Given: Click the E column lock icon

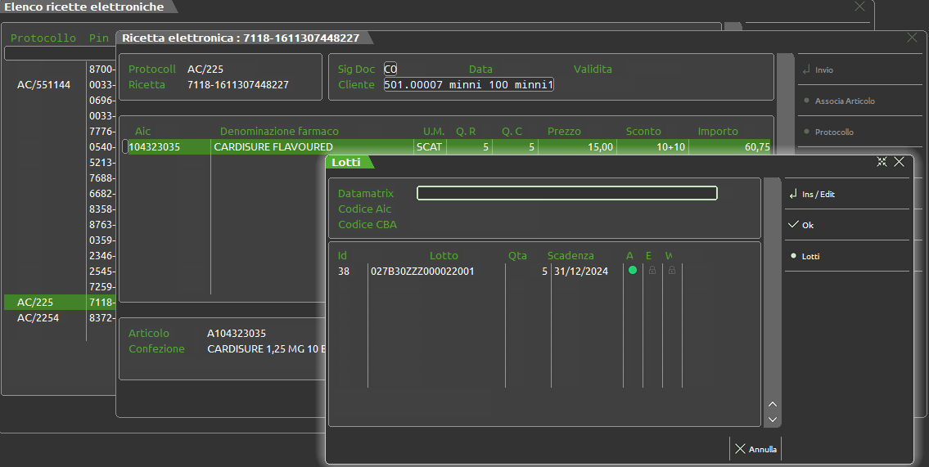Looking at the screenshot, I should pos(652,271).
